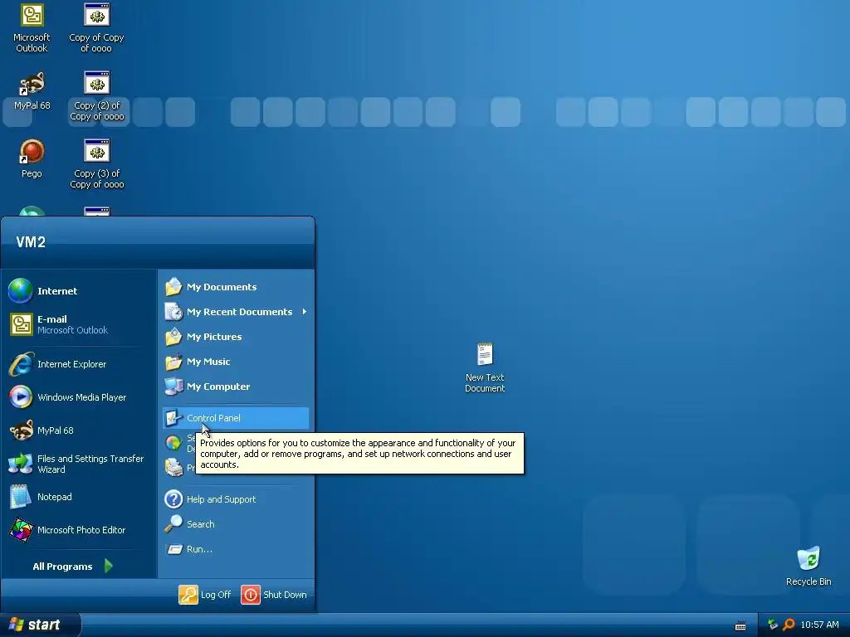Open Control Panel
This screenshot has height=637, width=850.
236,418
